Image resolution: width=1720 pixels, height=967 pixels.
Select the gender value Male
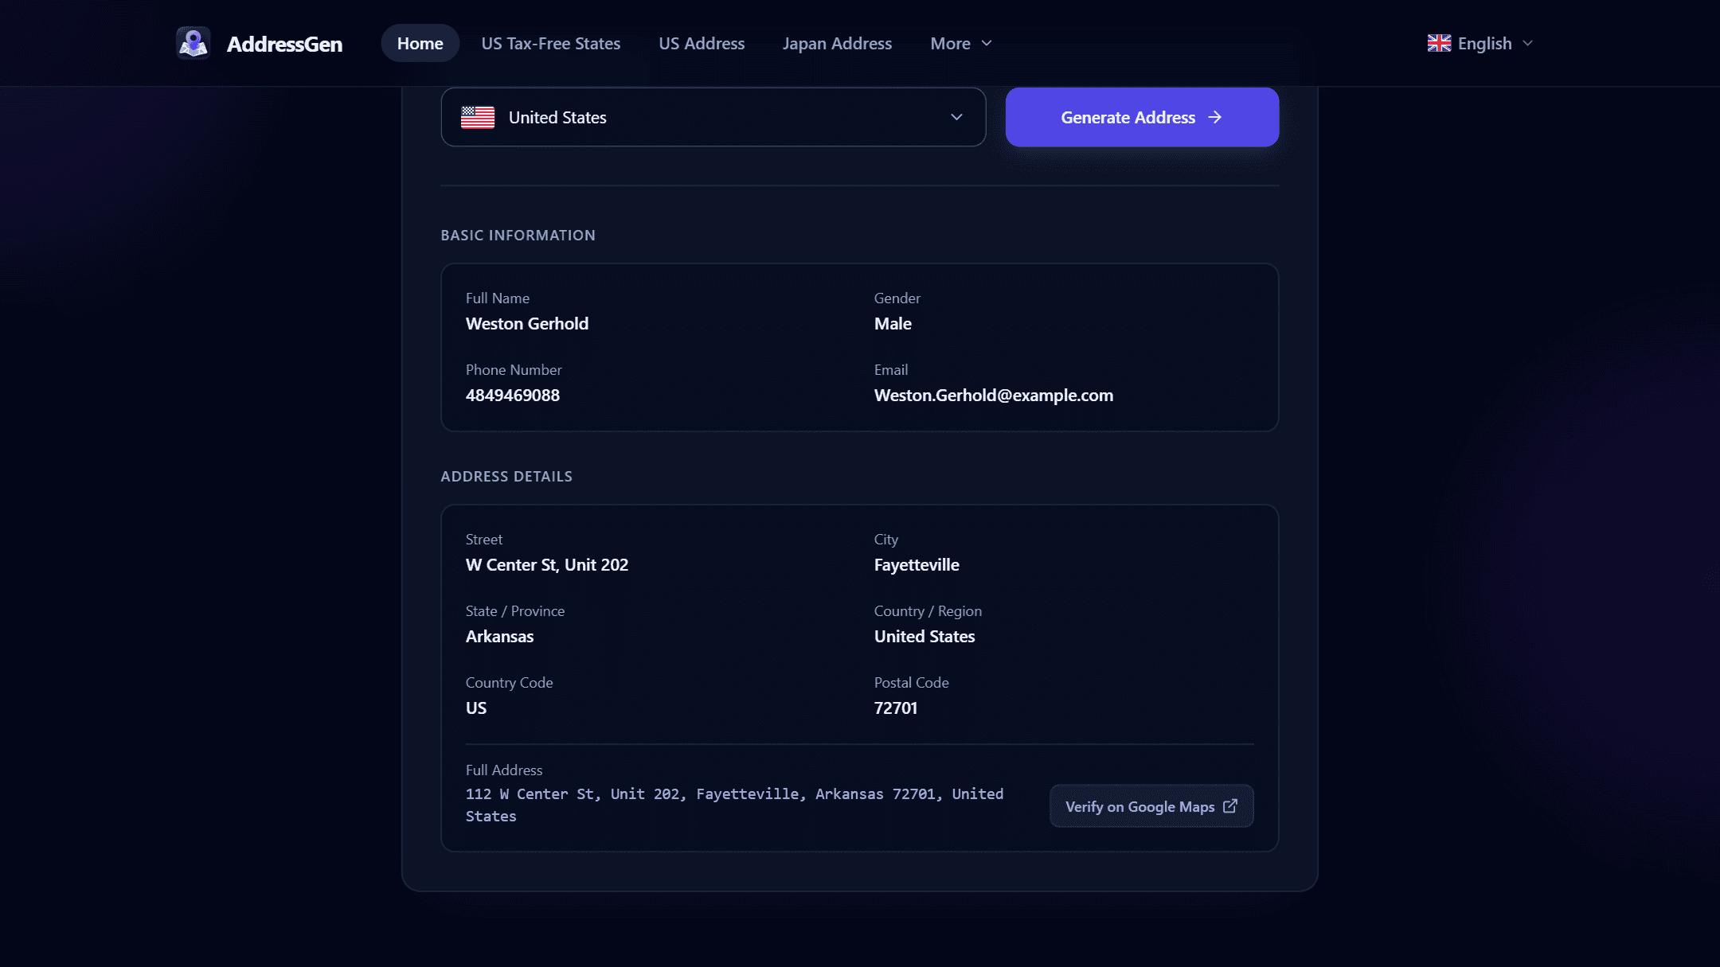[893, 323]
